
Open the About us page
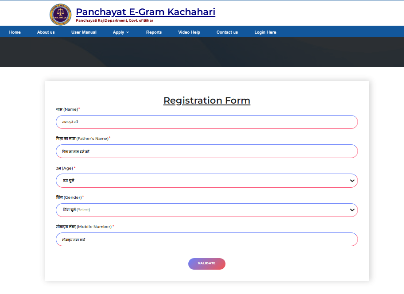click(x=46, y=32)
